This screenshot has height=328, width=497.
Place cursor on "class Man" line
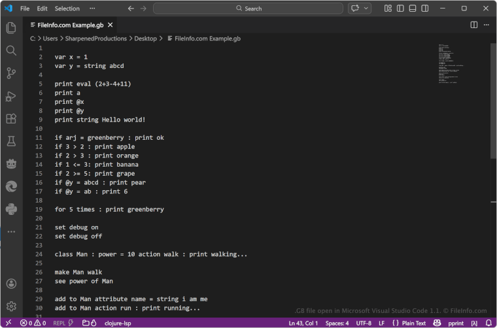click(x=151, y=254)
